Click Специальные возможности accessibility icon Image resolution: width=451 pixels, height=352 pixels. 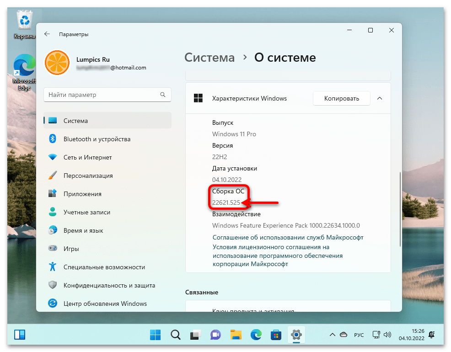[x=53, y=267]
